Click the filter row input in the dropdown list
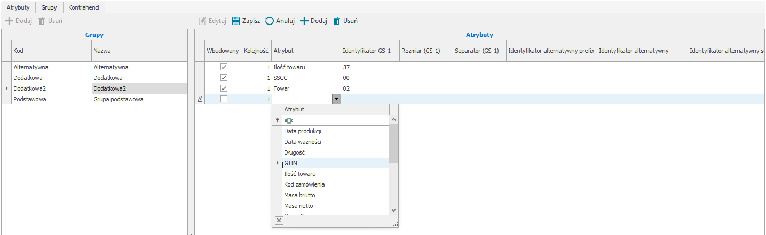This screenshot has width=766, height=235. [x=335, y=120]
